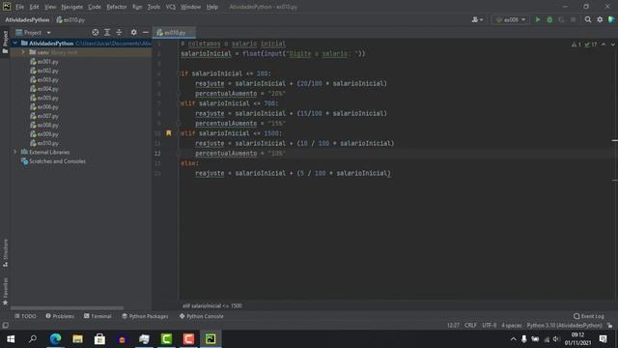
Task: Open the Problems tool window
Action: [x=60, y=316]
